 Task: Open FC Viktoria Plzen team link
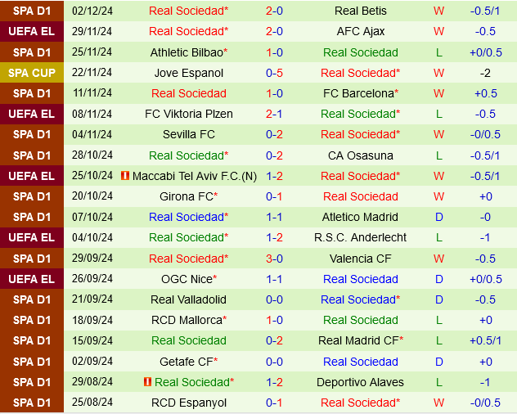188,114
